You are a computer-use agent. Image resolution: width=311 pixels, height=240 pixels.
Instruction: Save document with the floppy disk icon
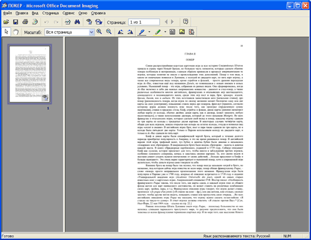pyautogui.click(x=16, y=22)
